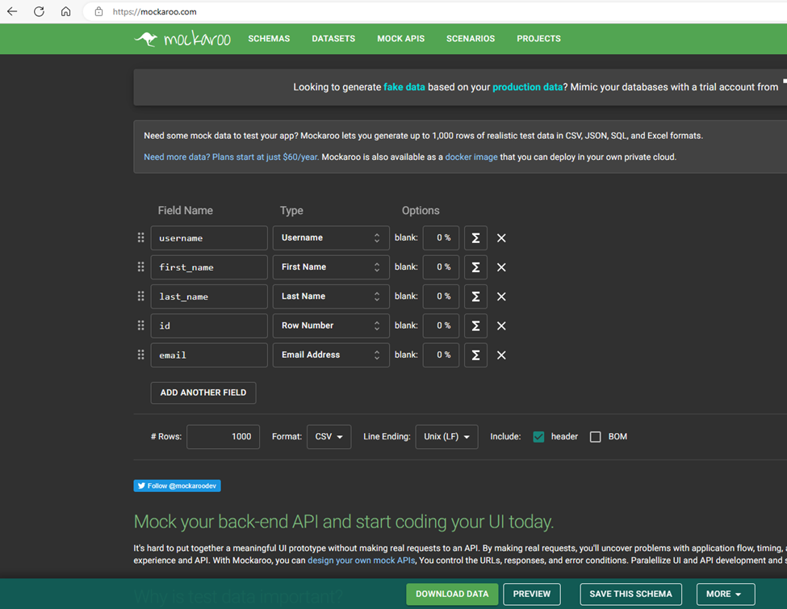Screen dimensions: 787x609
Task: Change the Last Name type selector
Action: (331, 296)
